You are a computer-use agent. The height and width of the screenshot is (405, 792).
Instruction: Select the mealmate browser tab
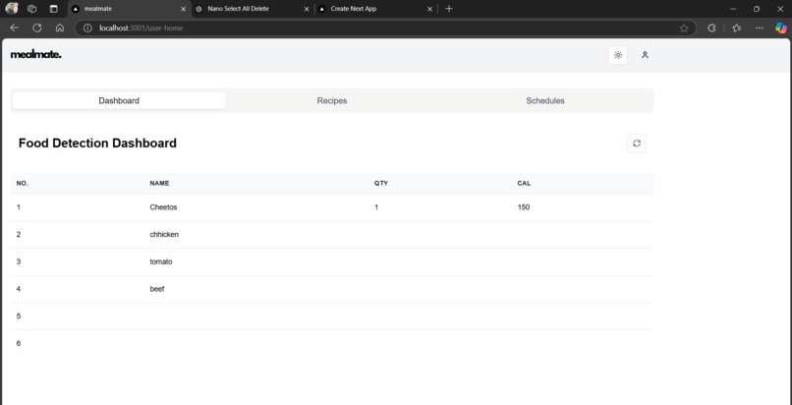(130, 9)
